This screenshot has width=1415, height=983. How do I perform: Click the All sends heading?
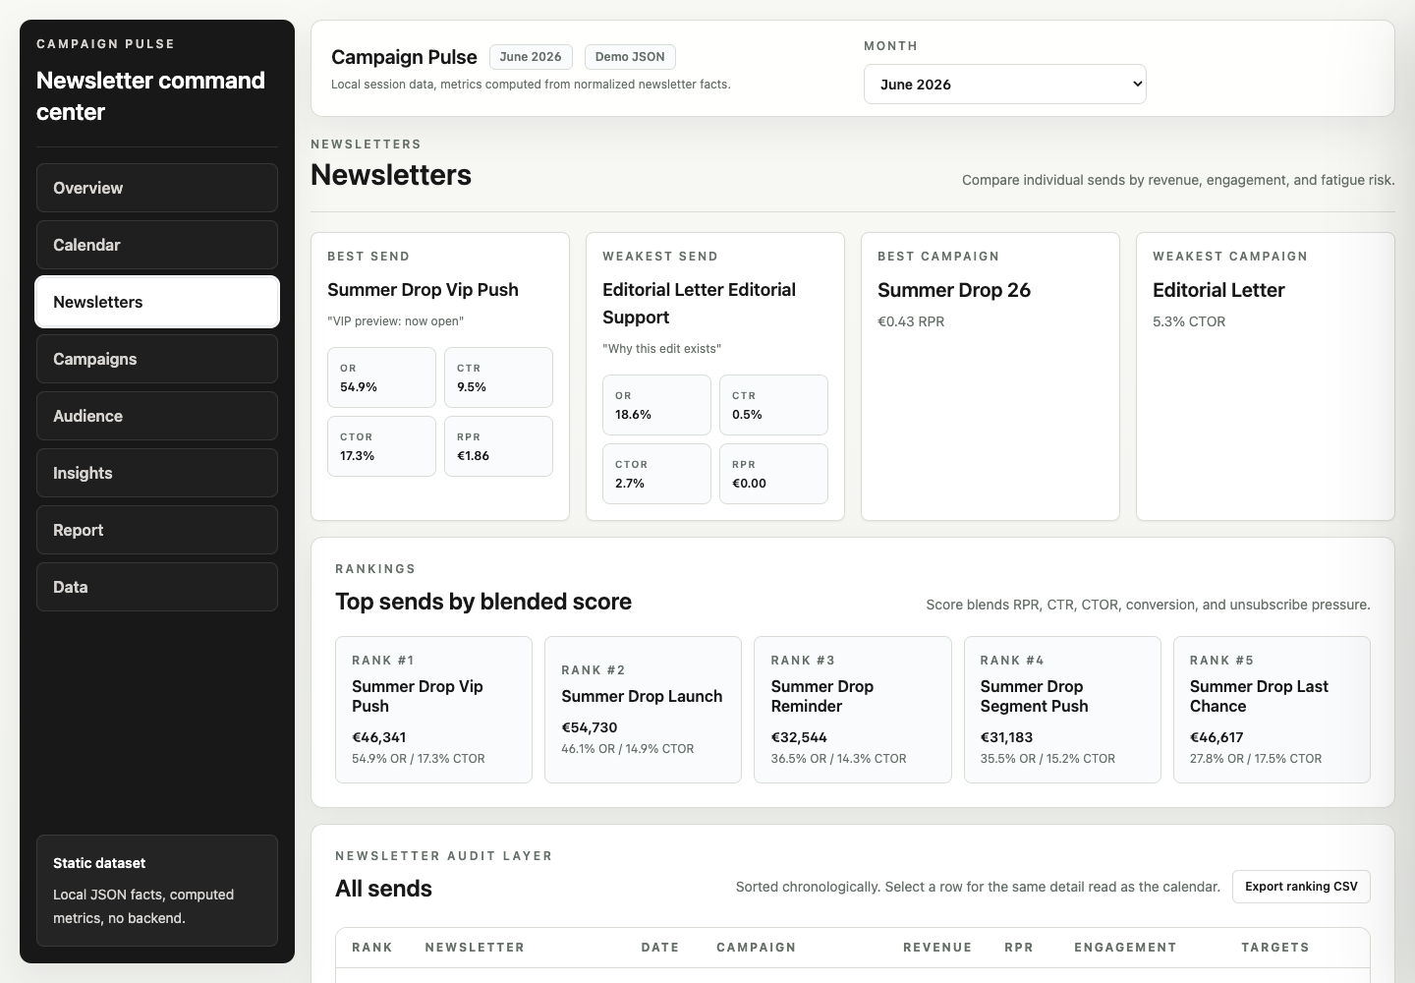pyautogui.click(x=383, y=889)
